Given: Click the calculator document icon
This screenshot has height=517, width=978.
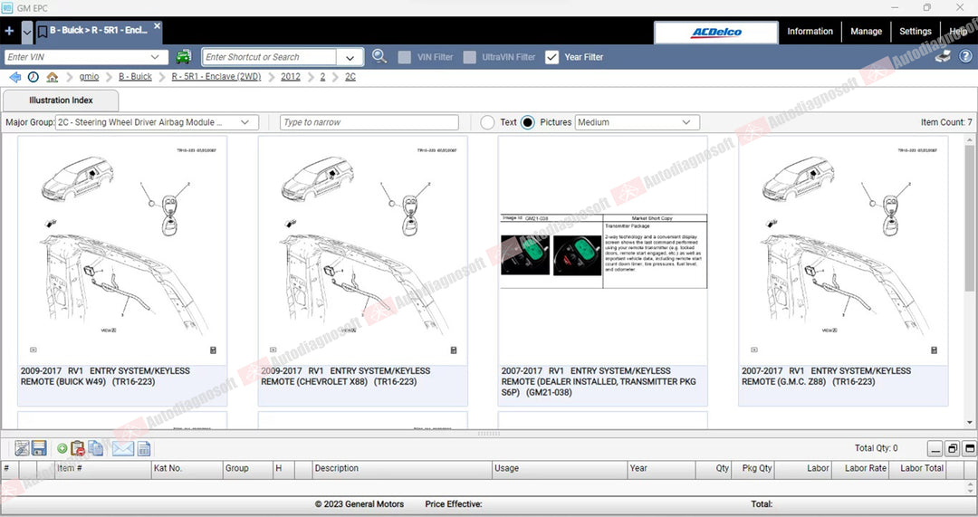Looking at the screenshot, I should (144, 448).
